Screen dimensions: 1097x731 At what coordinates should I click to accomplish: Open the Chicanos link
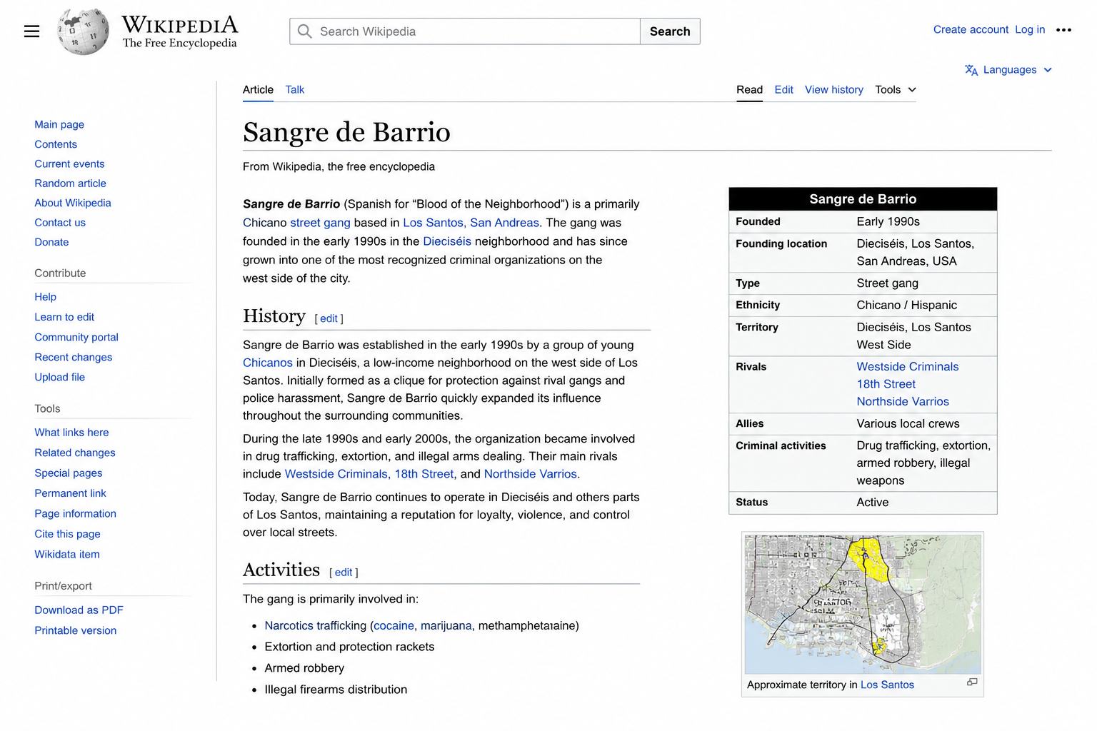268,363
